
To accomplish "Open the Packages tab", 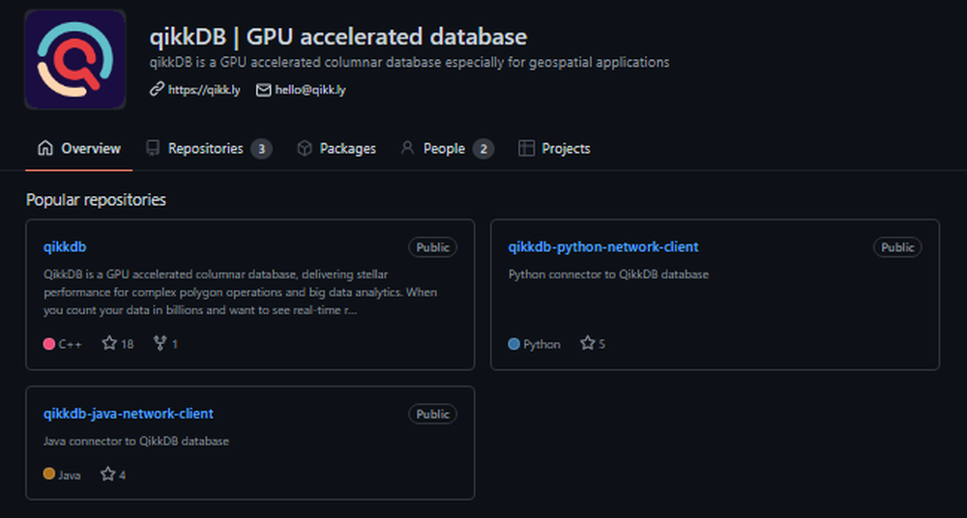I will (x=337, y=149).
